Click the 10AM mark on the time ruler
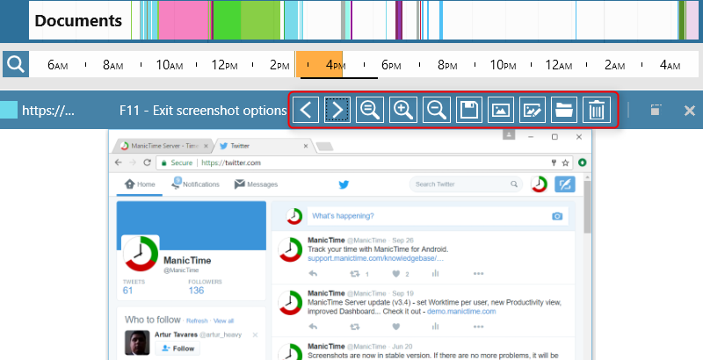The image size is (703, 360). (170, 65)
